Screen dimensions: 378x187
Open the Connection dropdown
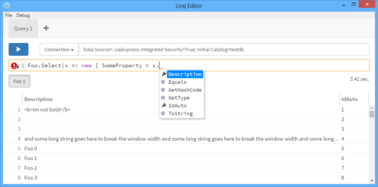point(59,49)
